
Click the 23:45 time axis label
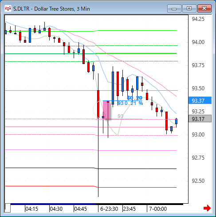click(x=130, y=209)
